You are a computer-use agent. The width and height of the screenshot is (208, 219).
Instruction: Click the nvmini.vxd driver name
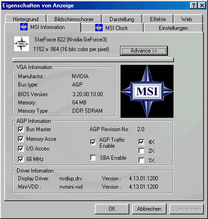[x=71, y=187]
